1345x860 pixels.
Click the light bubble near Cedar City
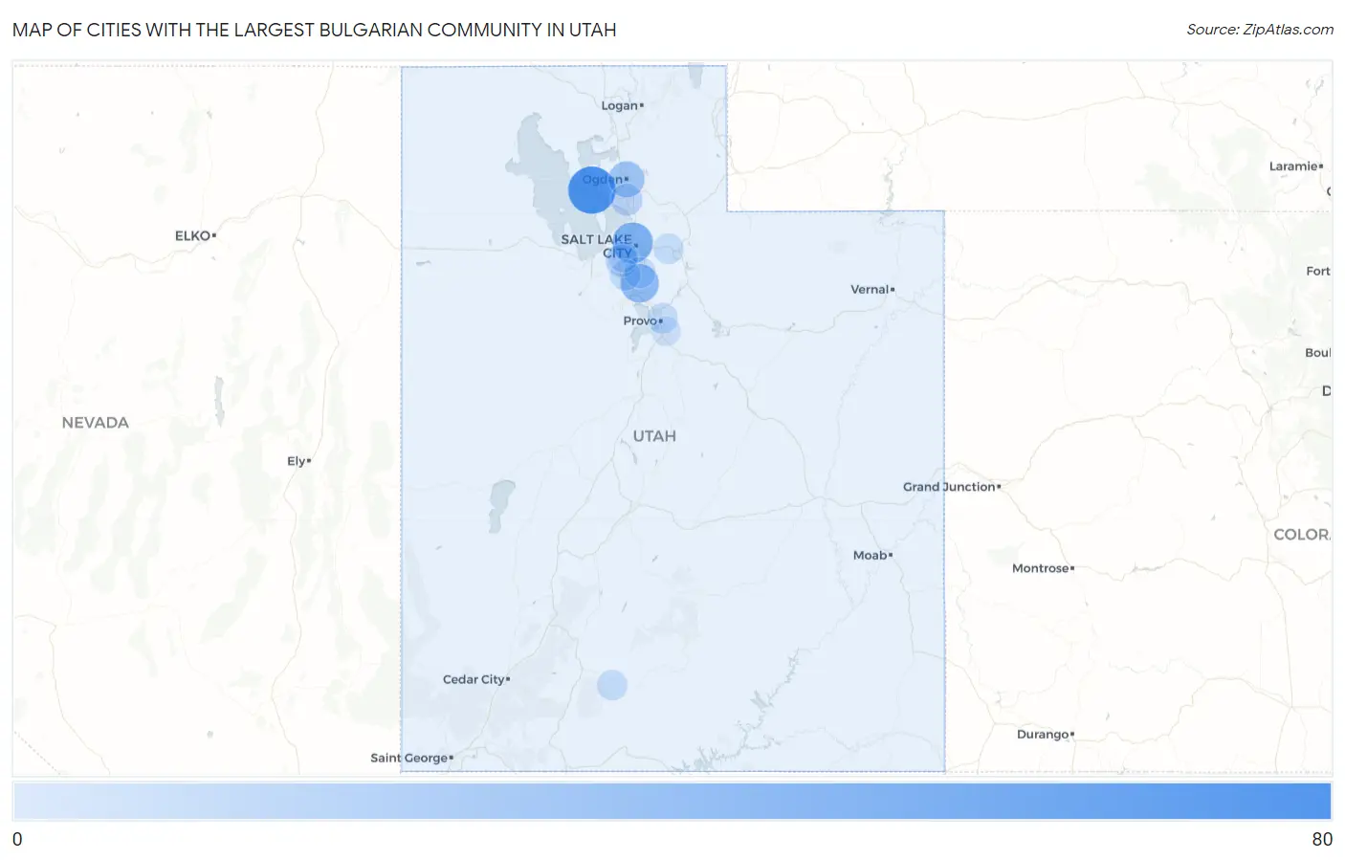coord(612,685)
